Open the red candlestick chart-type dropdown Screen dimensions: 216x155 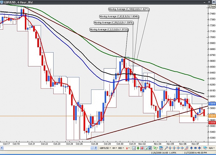click(x=128, y=148)
